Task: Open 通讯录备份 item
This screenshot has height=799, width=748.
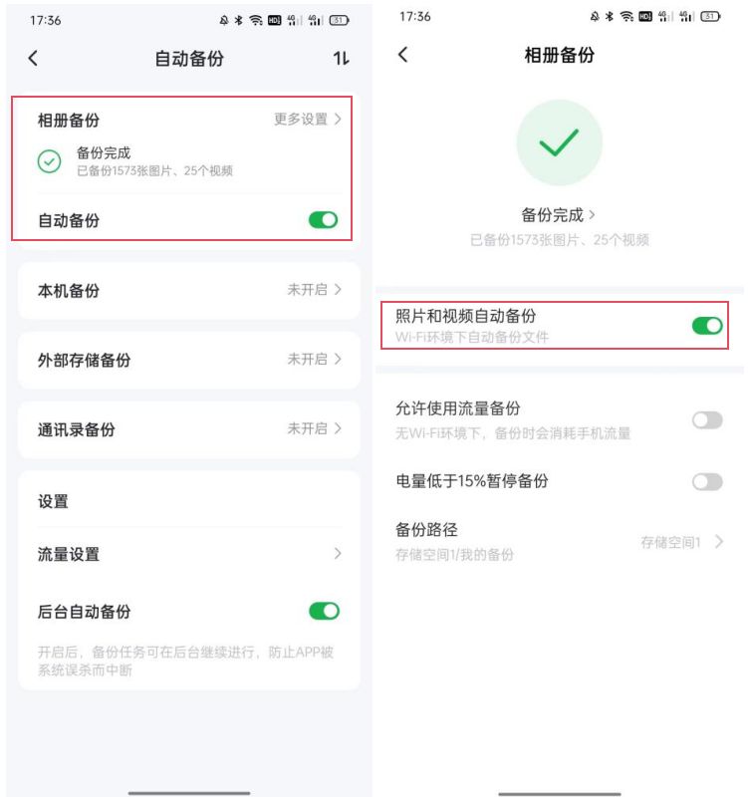Action: click(x=189, y=429)
